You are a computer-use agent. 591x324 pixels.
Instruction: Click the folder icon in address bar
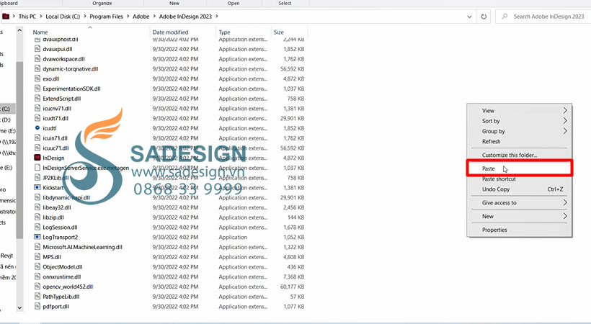click(x=6, y=17)
